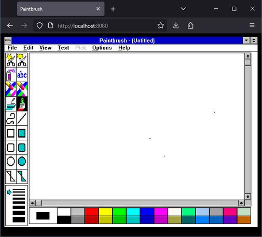Choose the bright yellow color swatch

(x=105, y=212)
